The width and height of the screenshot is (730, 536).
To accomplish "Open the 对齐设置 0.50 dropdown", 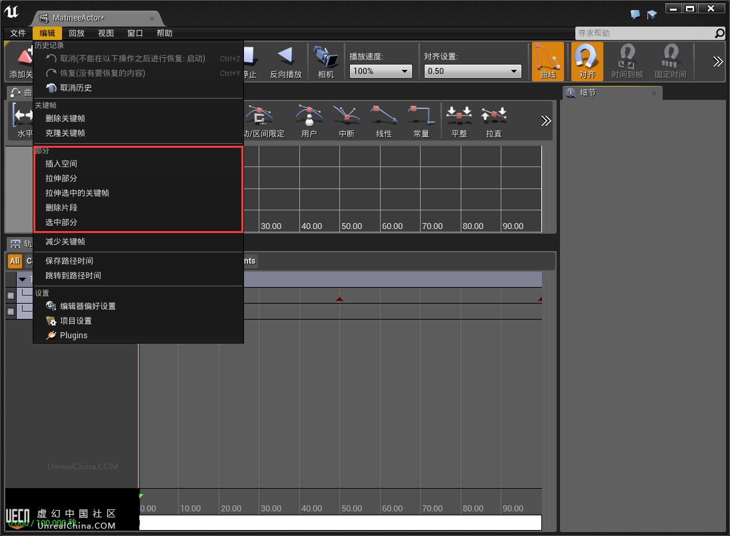I will 473,71.
